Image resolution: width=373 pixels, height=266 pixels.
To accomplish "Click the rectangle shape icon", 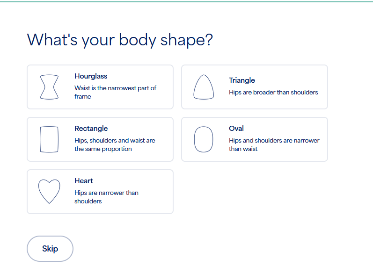I will 49,139.
